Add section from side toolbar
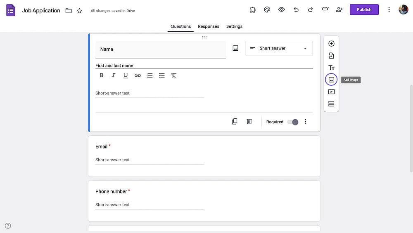The width and height of the screenshot is (413, 233). click(x=331, y=104)
